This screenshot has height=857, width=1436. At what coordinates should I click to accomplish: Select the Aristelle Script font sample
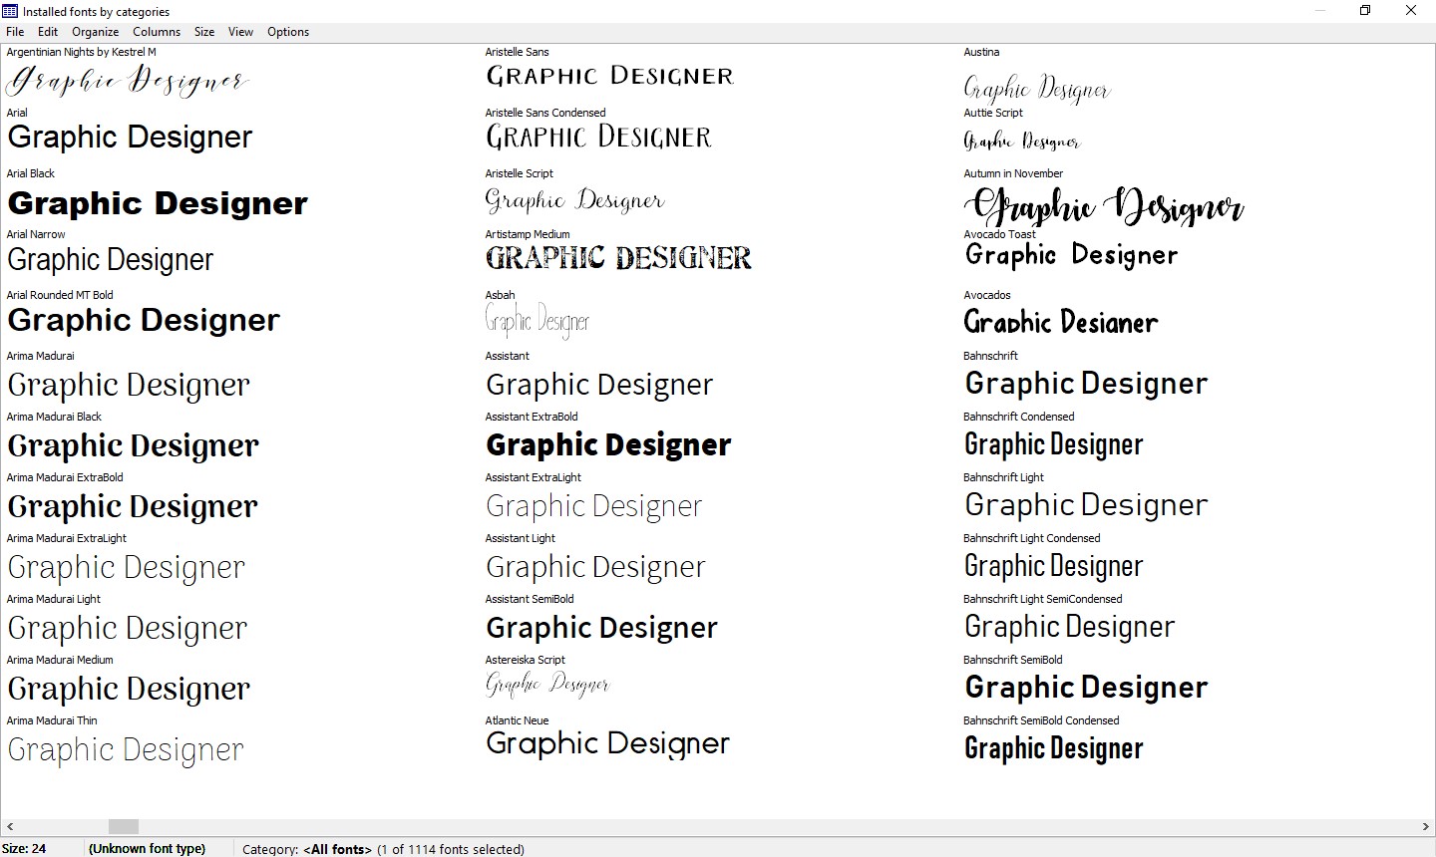574,199
